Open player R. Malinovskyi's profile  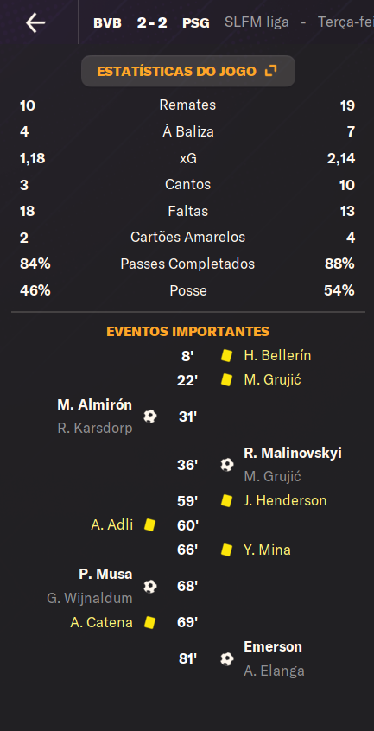[293, 453]
